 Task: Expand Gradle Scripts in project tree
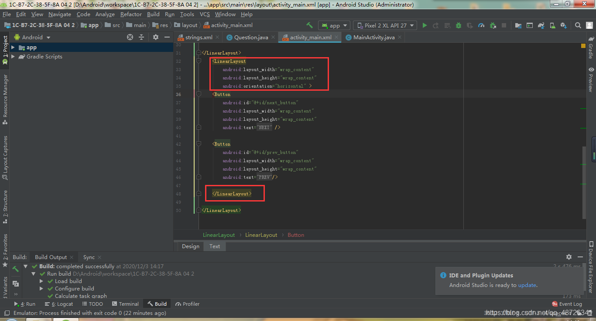[x=13, y=56]
